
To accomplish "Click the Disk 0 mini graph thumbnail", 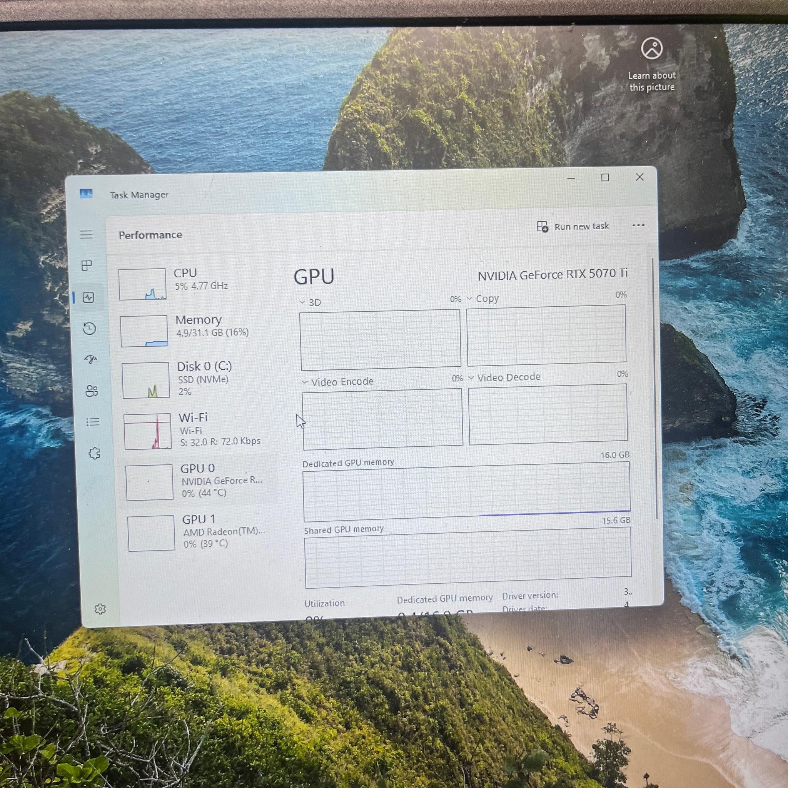I will pos(145,380).
